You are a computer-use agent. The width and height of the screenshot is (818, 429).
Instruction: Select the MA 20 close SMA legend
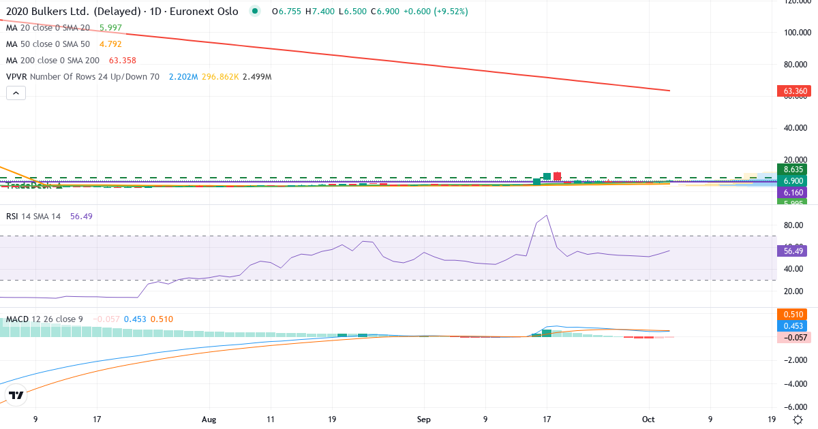[48, 28]
